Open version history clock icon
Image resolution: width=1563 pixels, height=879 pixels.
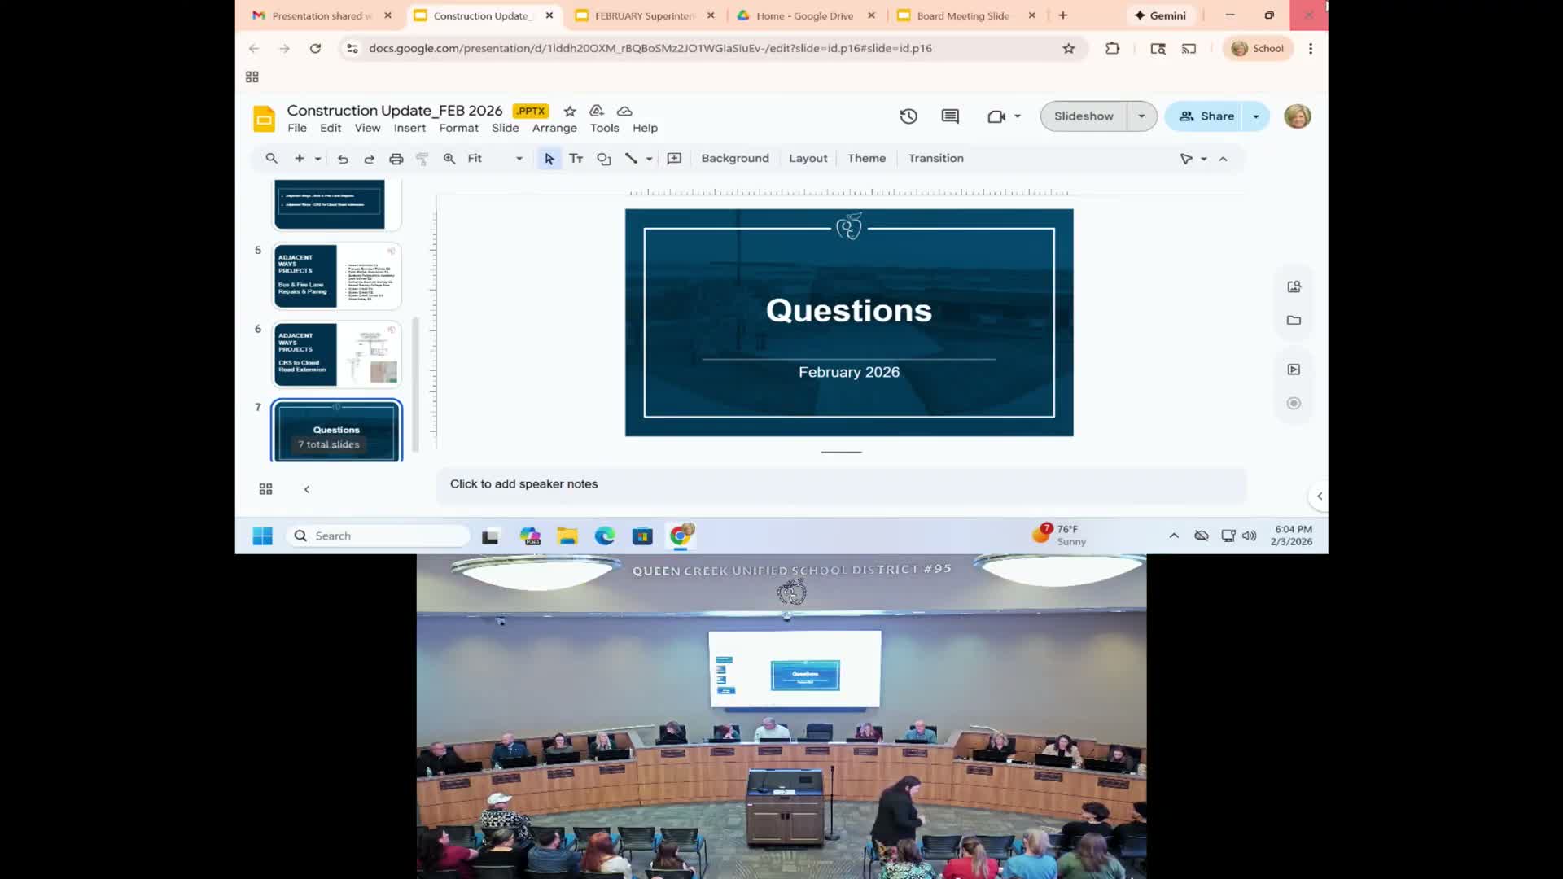point(908,116)
